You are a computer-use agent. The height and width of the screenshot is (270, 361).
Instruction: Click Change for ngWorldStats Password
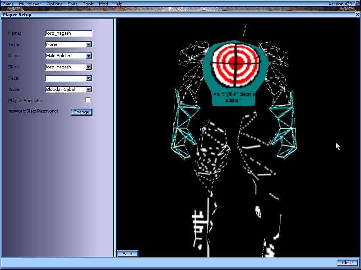(82, 112)
